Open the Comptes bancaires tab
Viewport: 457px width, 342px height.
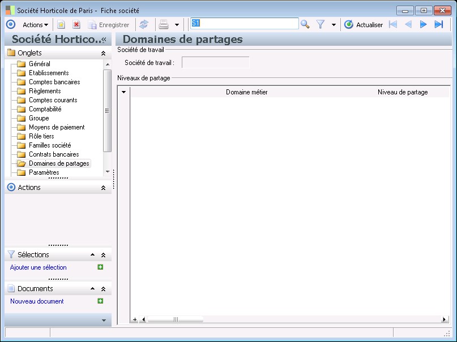(x=54, y=82)
